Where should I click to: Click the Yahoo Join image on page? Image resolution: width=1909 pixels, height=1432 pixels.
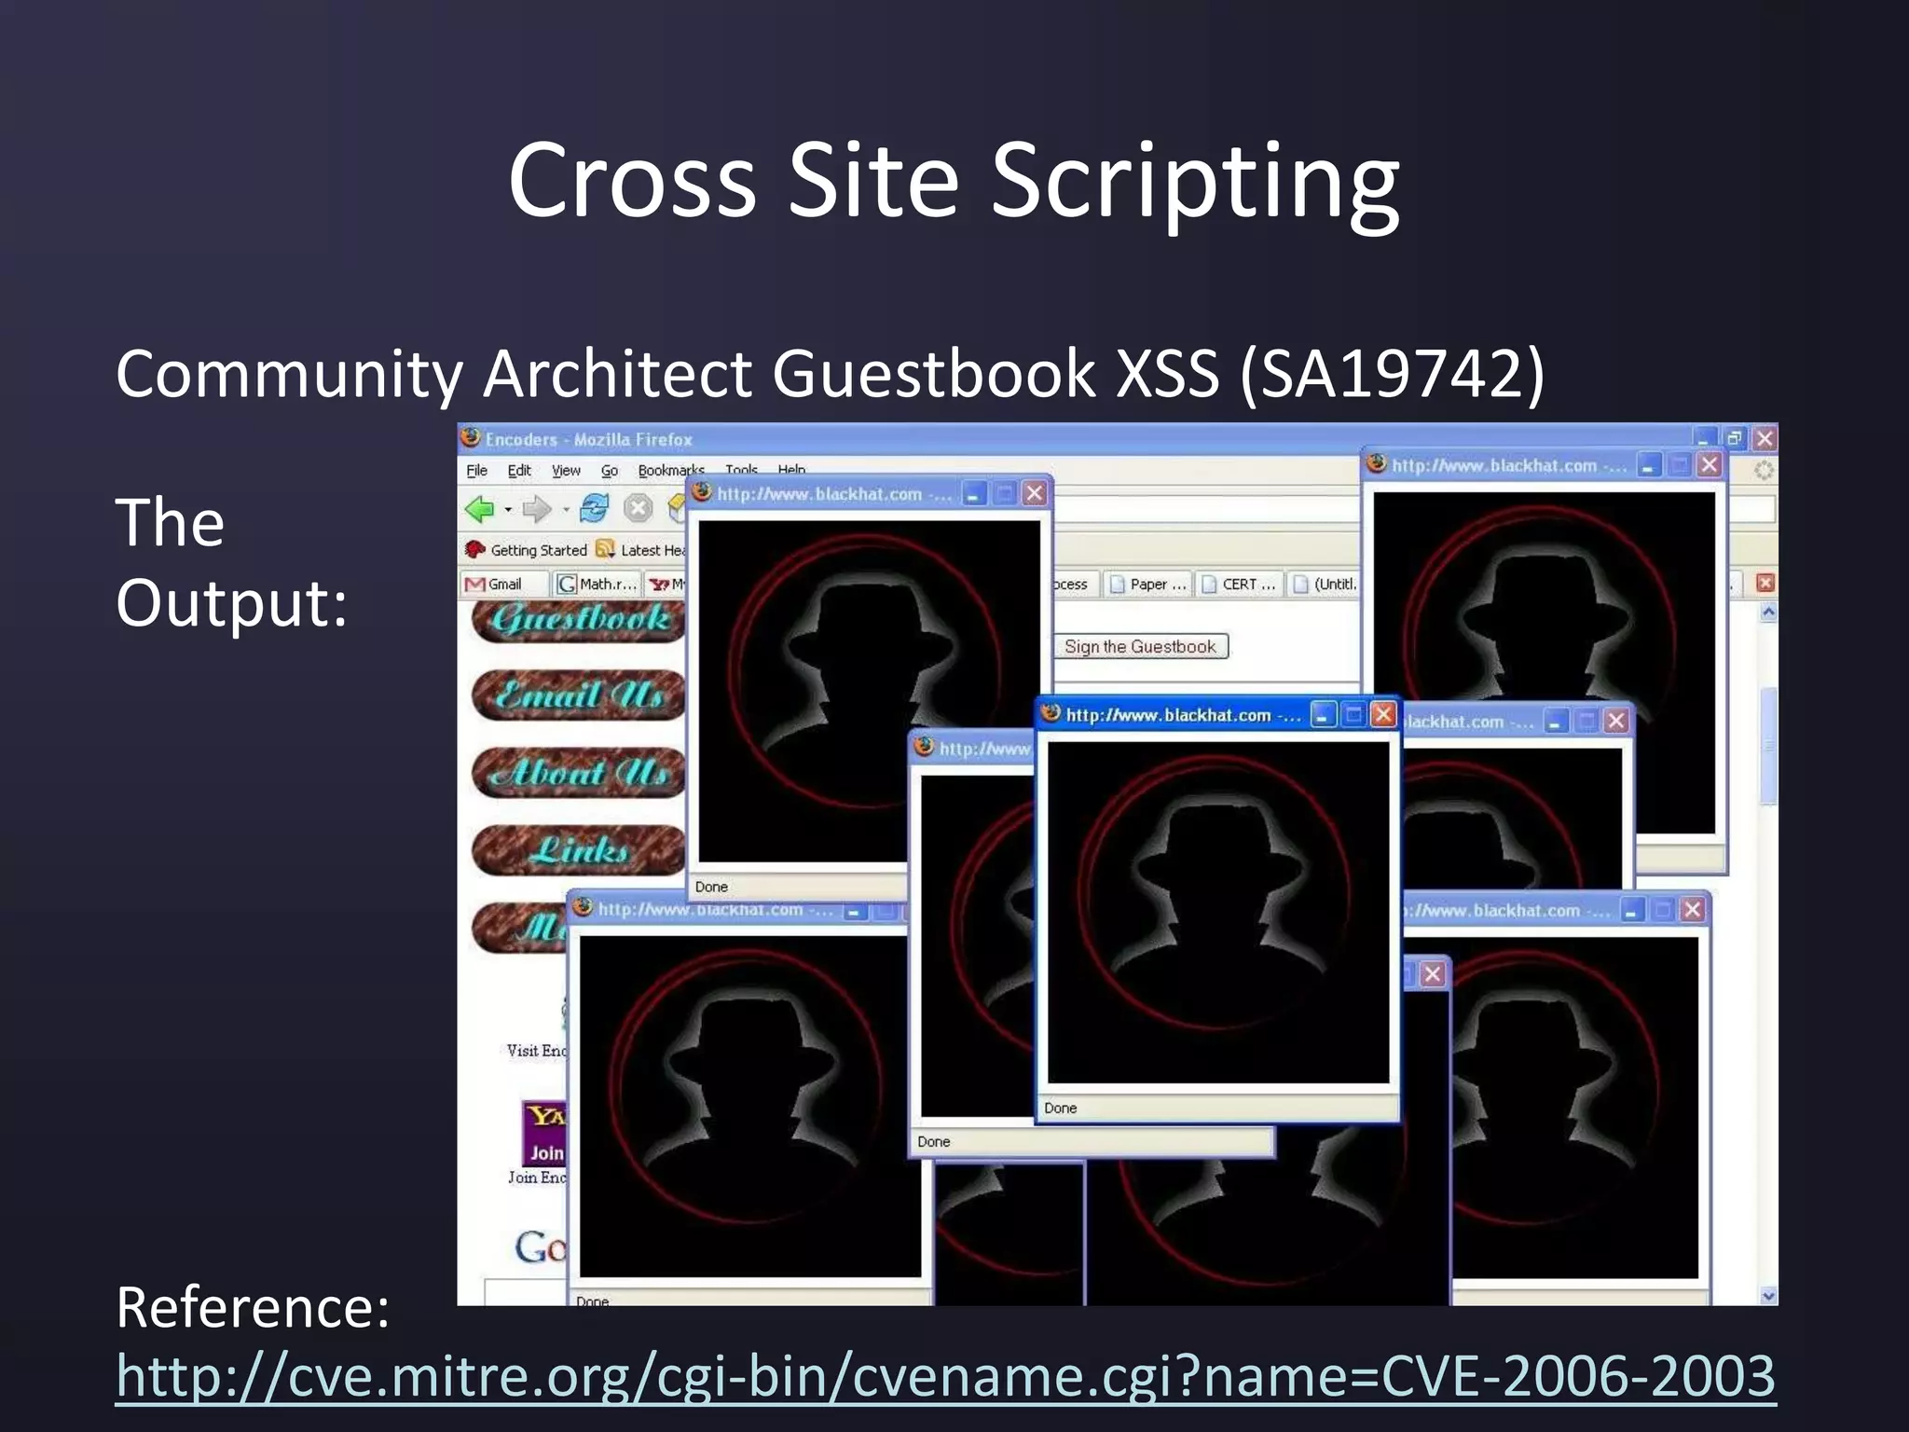[x=544, y=1134]
